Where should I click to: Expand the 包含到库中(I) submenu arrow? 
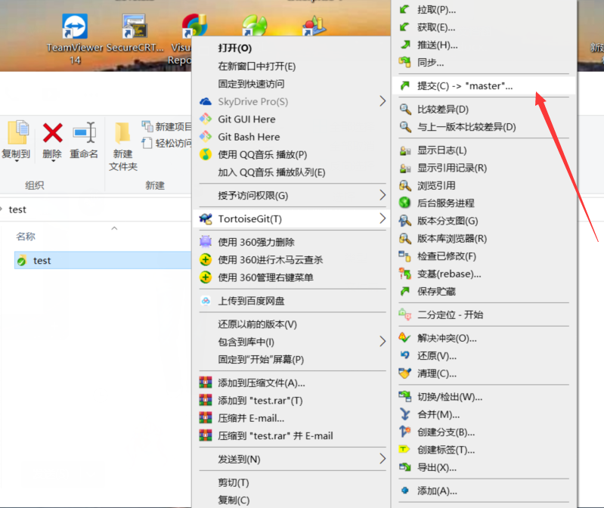point(382,342)
